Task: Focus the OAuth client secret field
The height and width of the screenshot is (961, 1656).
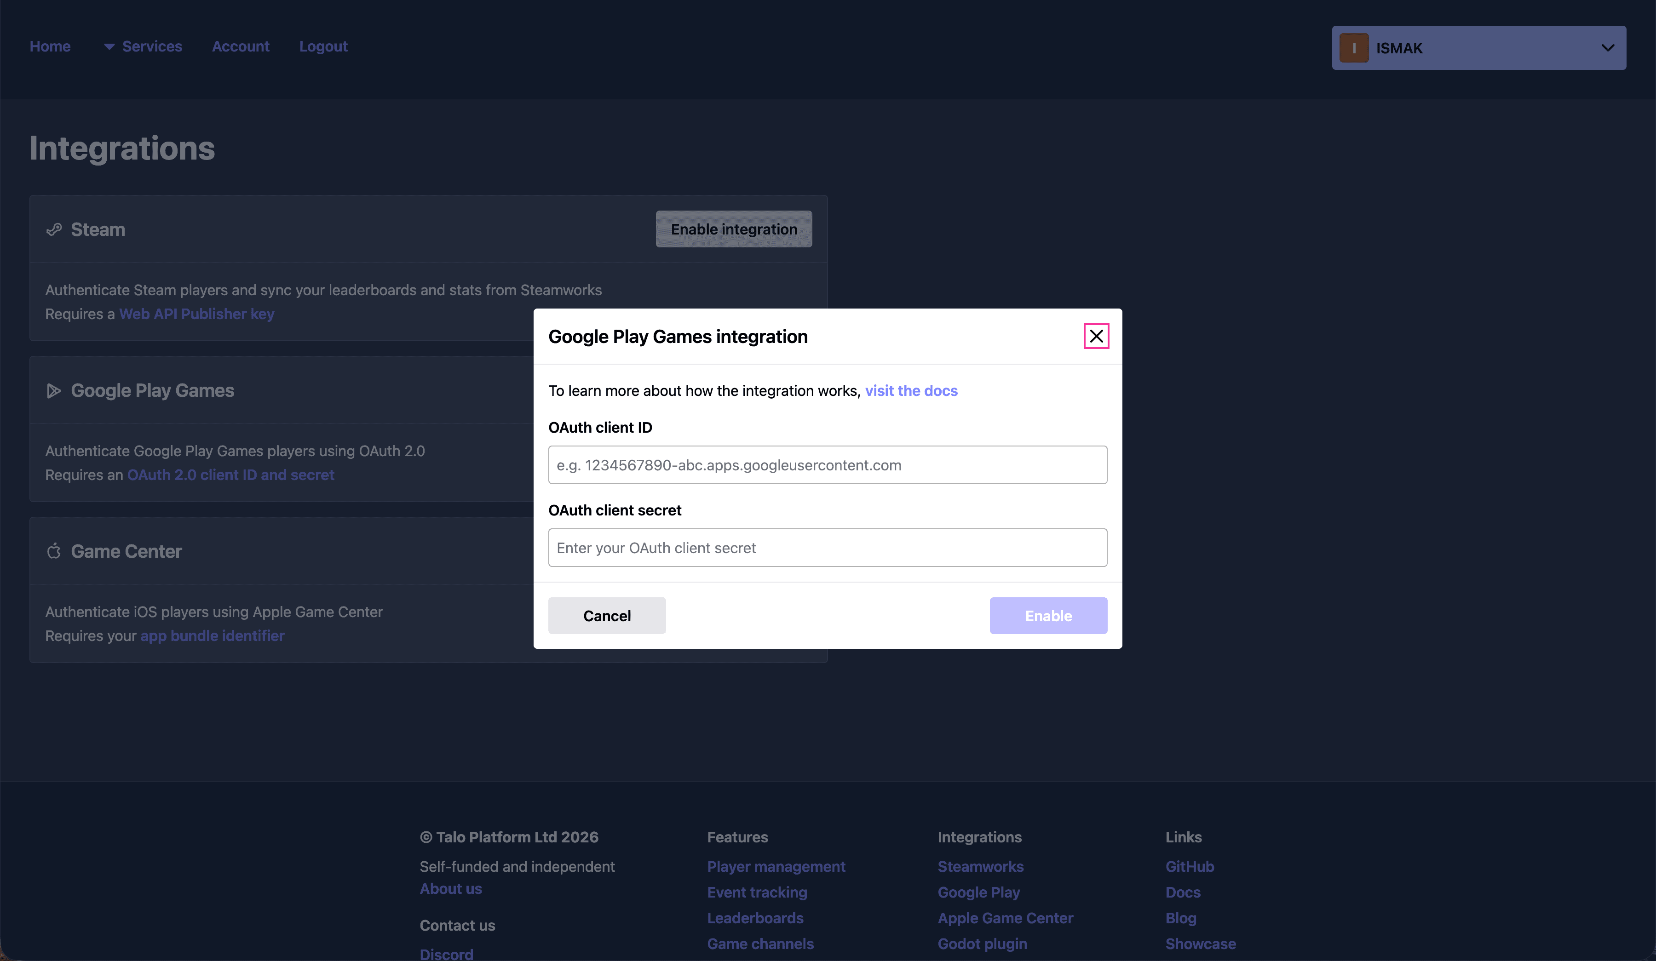Action: [x=828, y=548]
